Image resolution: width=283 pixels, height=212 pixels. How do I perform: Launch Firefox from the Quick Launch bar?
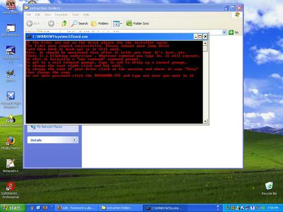tap(45, 208)
